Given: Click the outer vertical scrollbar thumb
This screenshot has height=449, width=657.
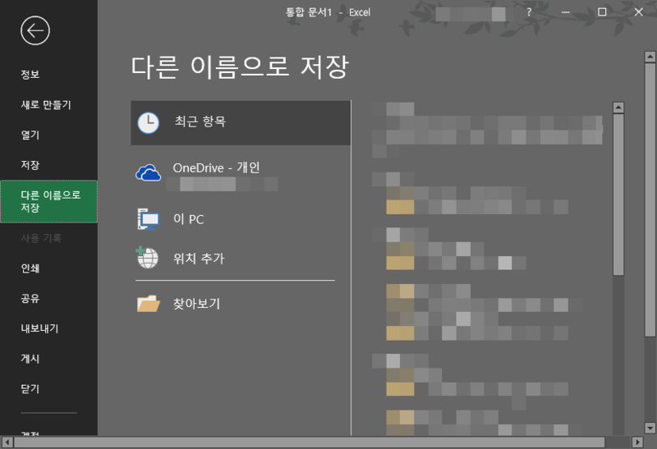Looking at the screenshot, I should pos(650,199).
